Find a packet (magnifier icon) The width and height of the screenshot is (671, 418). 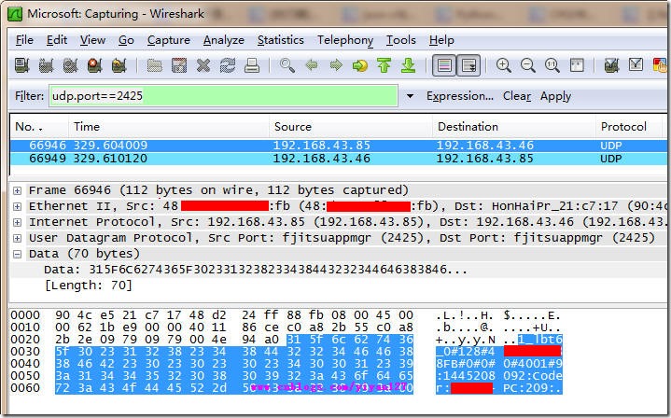coord(287,65)
